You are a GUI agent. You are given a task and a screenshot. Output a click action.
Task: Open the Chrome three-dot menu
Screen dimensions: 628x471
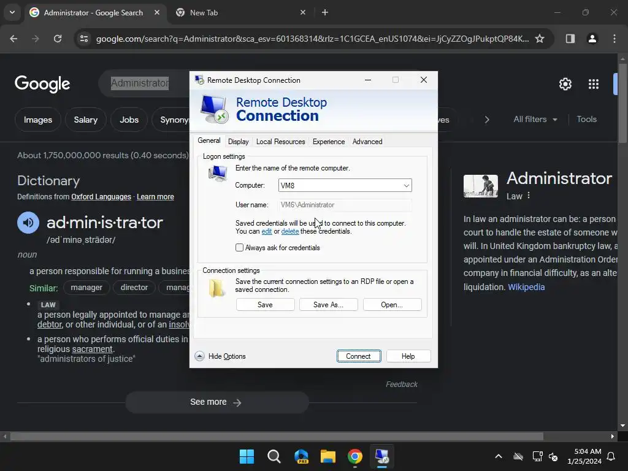tap(615, 39)
